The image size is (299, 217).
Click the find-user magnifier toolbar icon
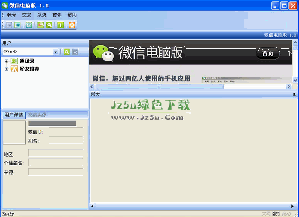pos(40,25)
